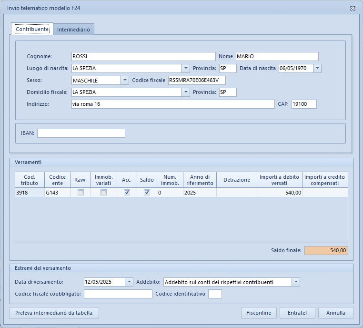Expand the Luogo di nascita dropdown

[186, 68]
